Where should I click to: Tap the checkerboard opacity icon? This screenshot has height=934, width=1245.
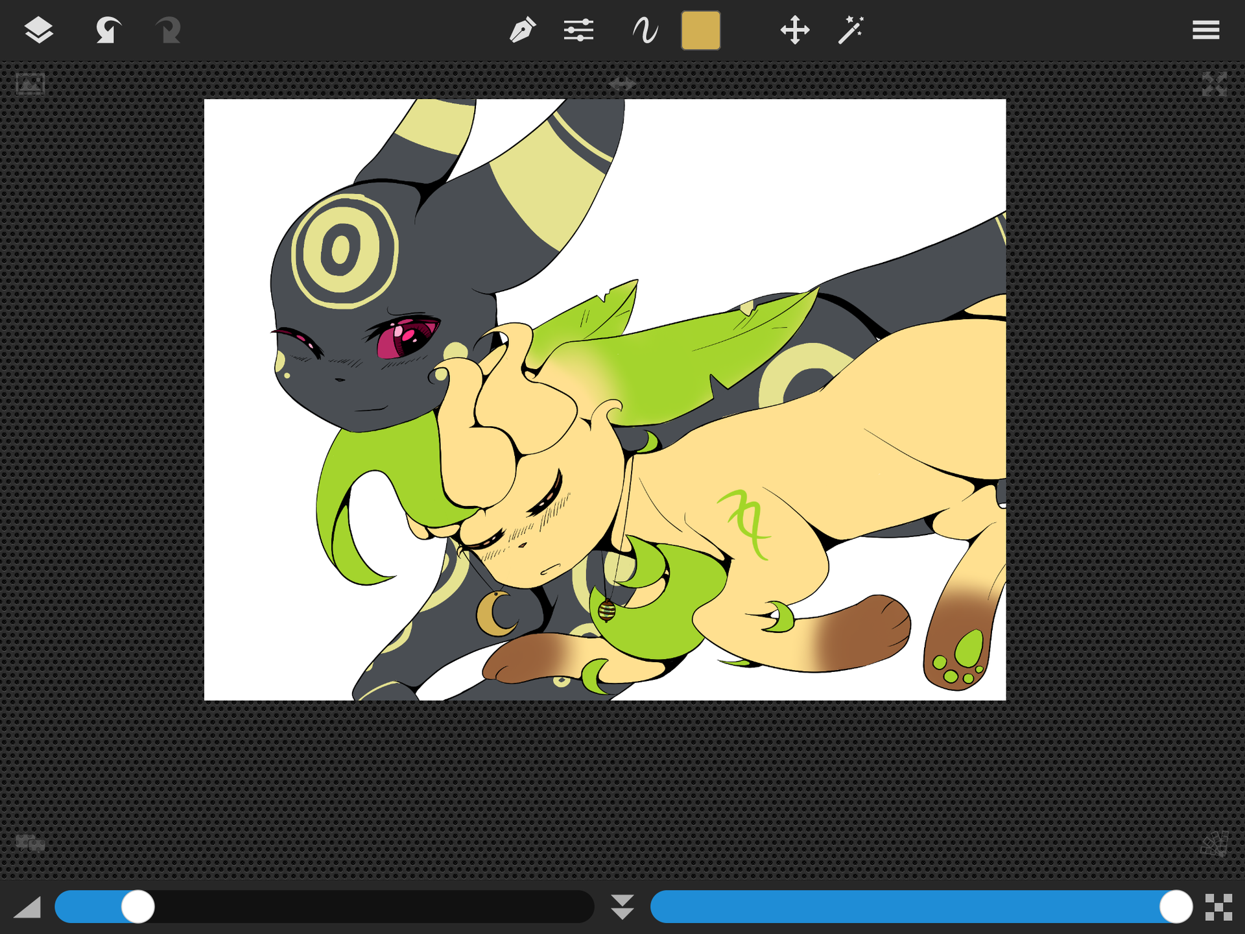coord(1219,907)
